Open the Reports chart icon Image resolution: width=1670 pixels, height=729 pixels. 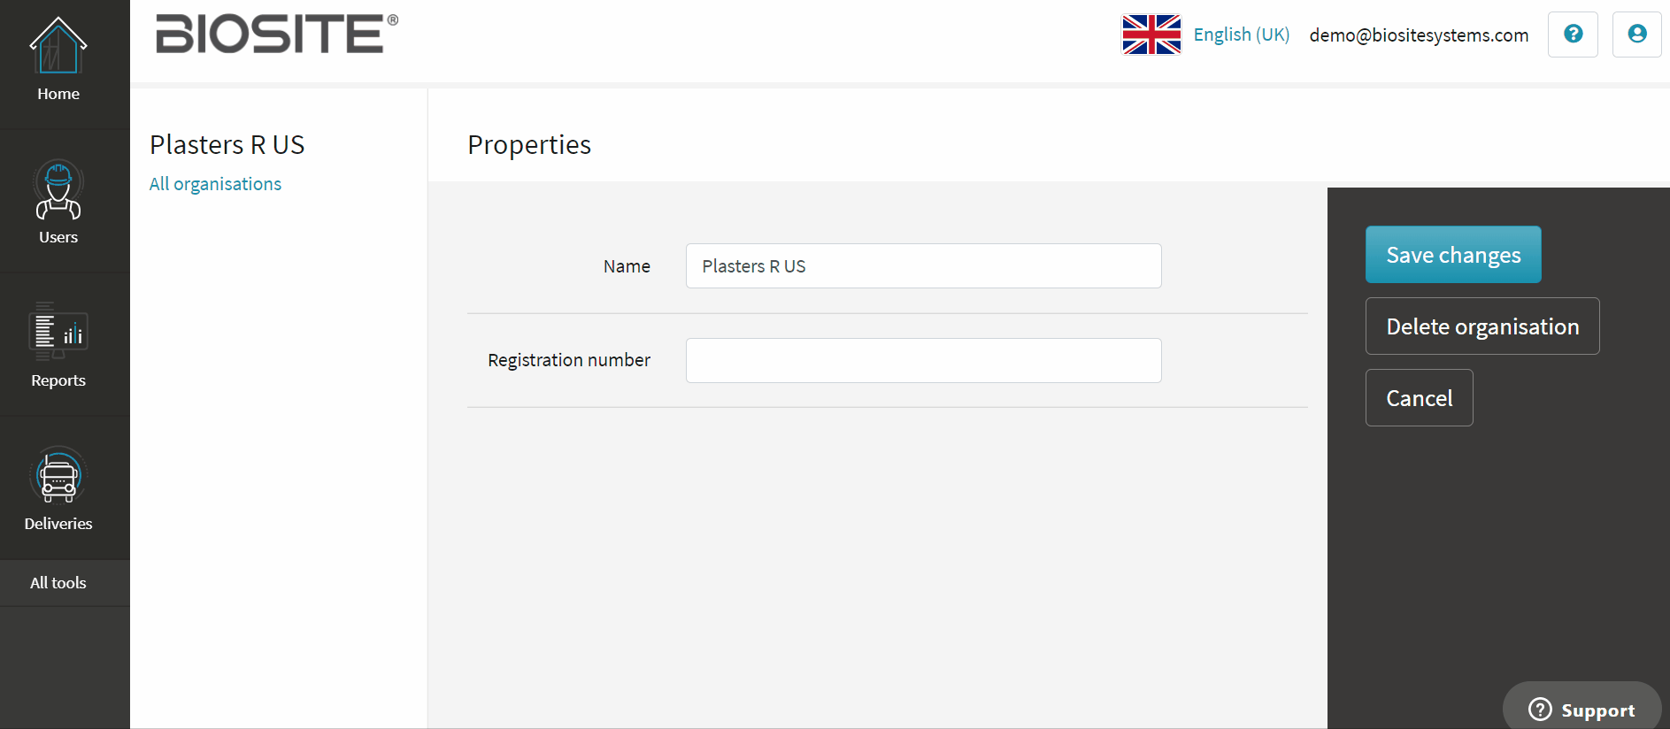click(x=58, y=332)
